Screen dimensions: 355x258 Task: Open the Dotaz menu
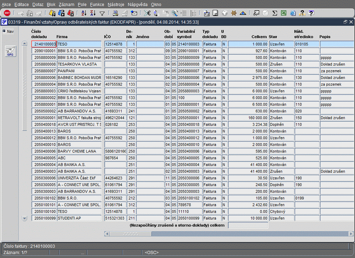coord(38,4)
